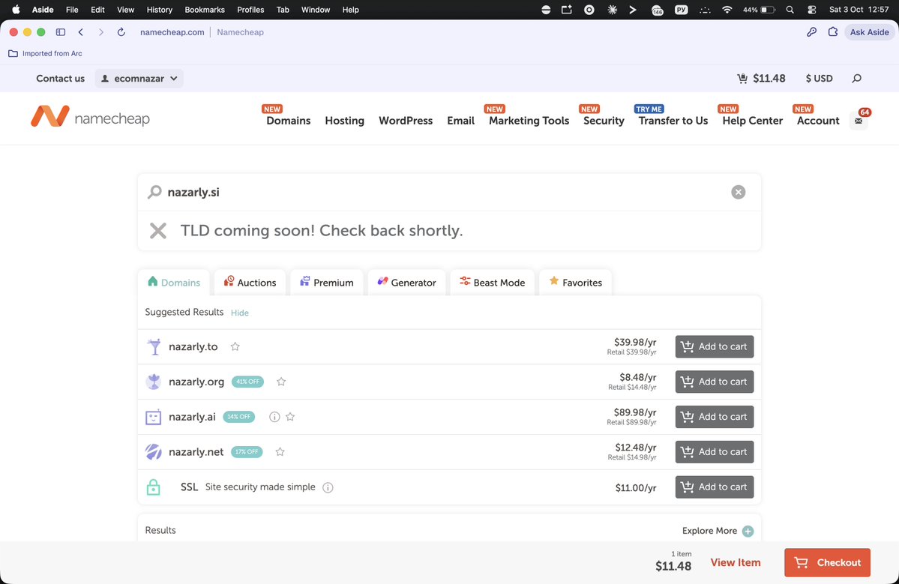Expand the Security navigation menu
The image size is (899, 584).
point(604,121)
